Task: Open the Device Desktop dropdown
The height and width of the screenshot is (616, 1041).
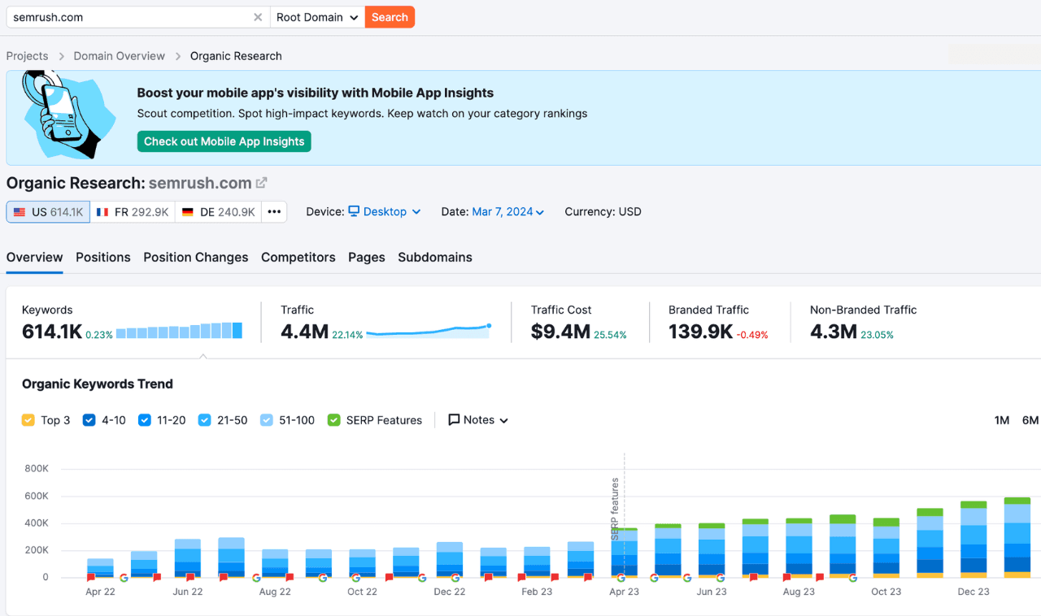Action: click(x=385, y=211)
